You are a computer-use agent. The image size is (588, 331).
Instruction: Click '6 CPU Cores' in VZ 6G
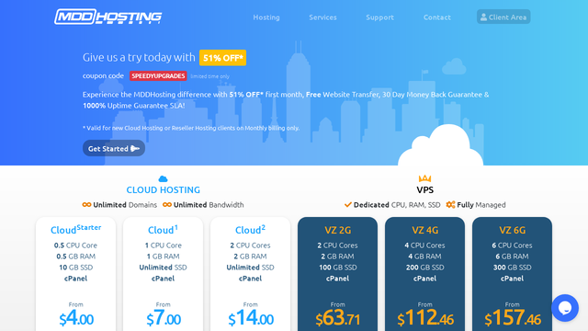pos(513,245)
